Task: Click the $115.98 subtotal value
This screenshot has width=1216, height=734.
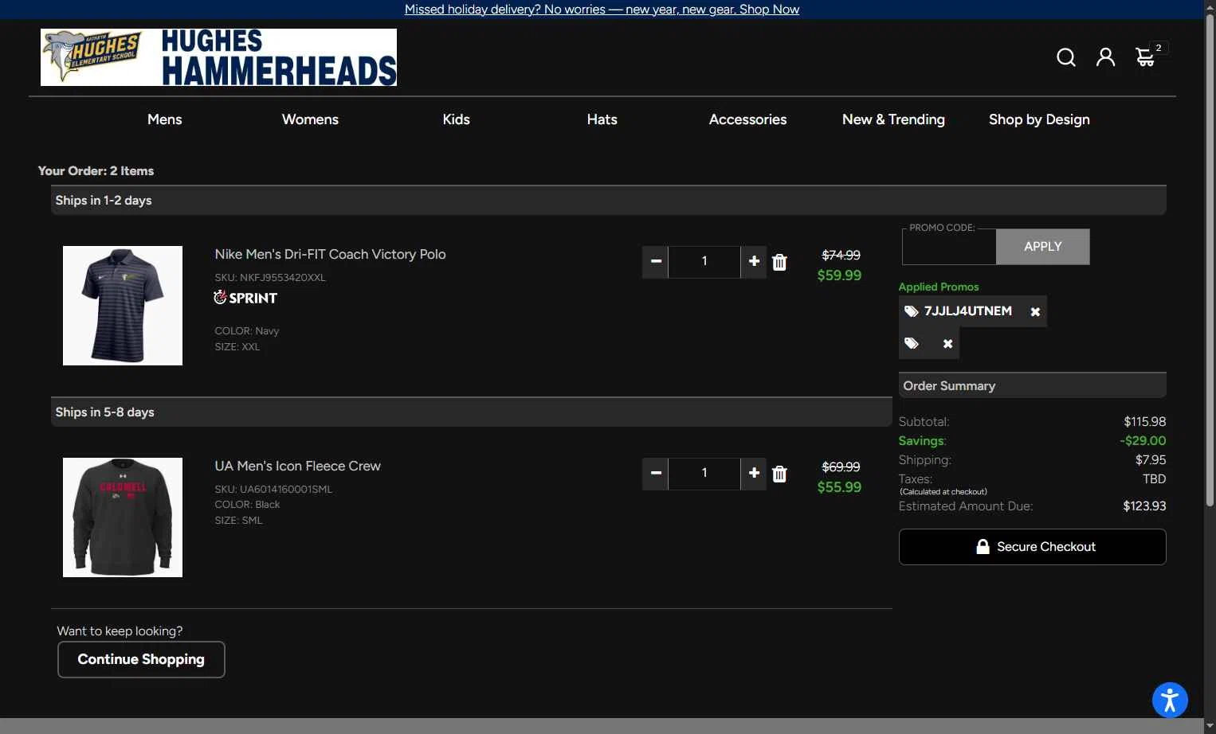Action: [1144, 422]
